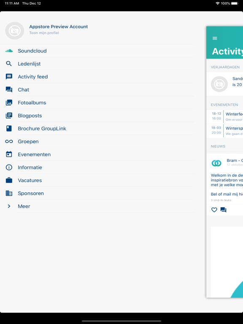The image size is (243, 324).
Task: Open the 18-12 Winterfeest event
Action: [x=224, y=116]
